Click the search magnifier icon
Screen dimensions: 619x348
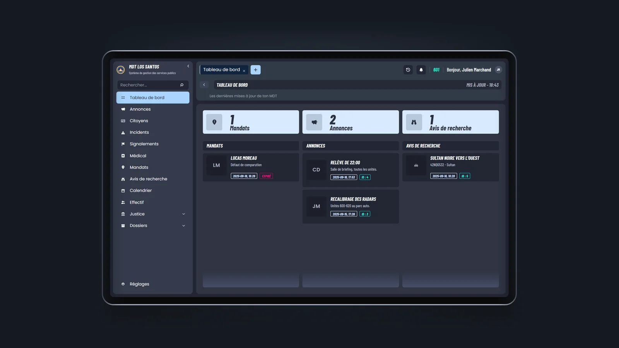click(x=182, y=85)
